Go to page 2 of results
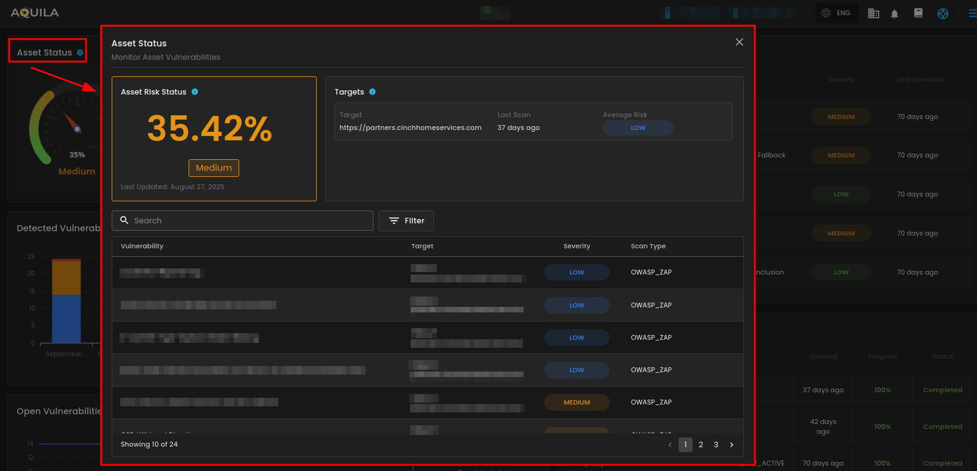The height and width of the screenshot is (471, 977). click(x=701, y=445)
